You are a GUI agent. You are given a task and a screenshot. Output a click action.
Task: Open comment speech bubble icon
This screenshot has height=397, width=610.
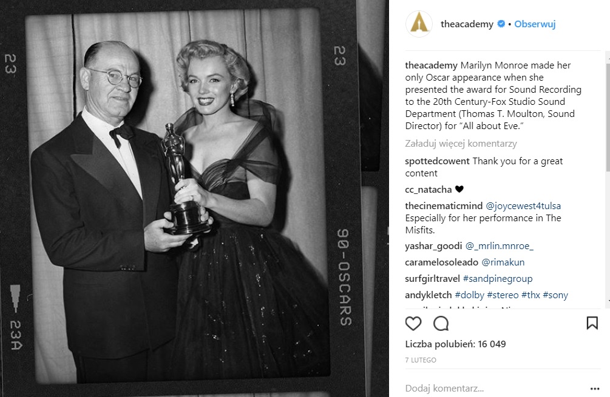(x=441, y=323)
